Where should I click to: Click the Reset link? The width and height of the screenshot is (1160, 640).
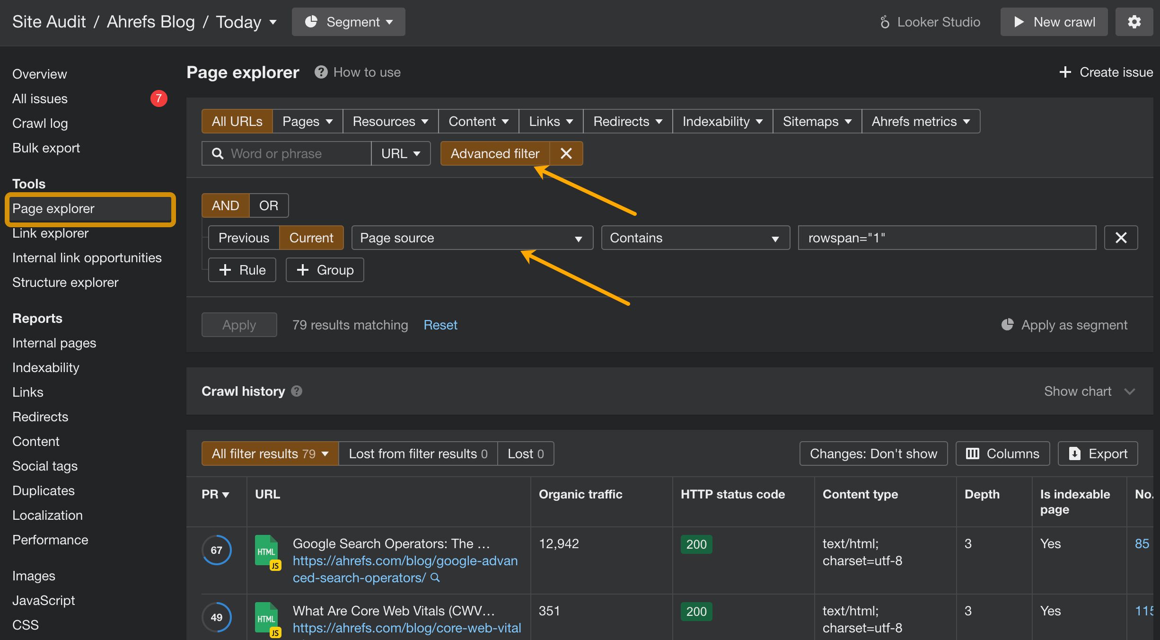[x=440, y=325]
